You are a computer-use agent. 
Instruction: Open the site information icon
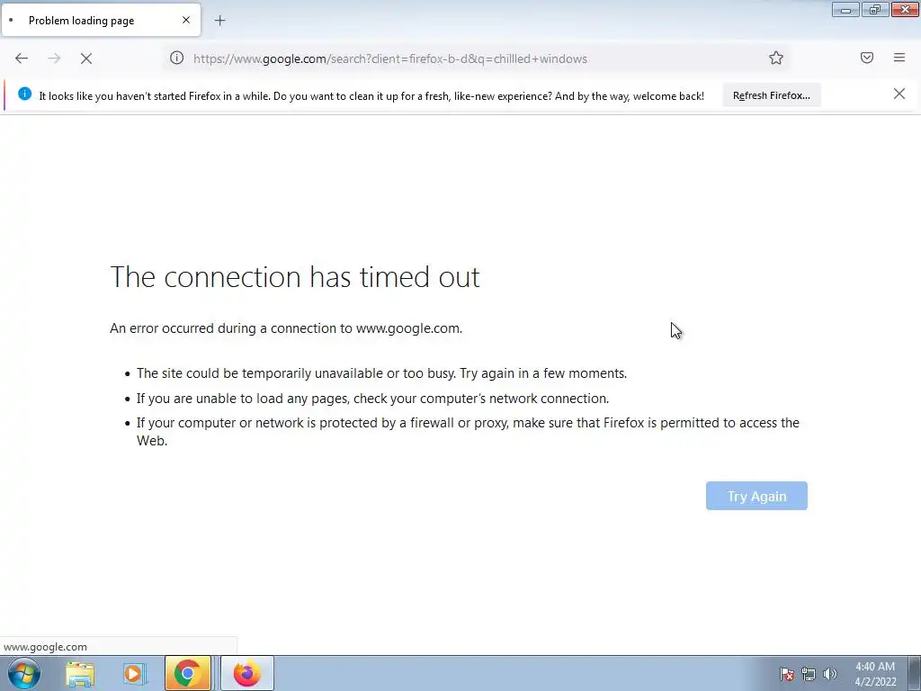[x=177, y=58]
